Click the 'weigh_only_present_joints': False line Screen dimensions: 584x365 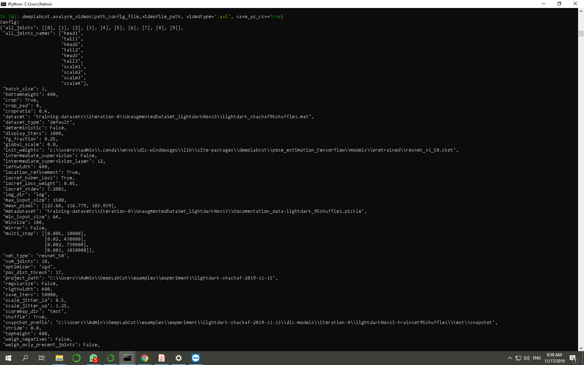coord(51,345)
